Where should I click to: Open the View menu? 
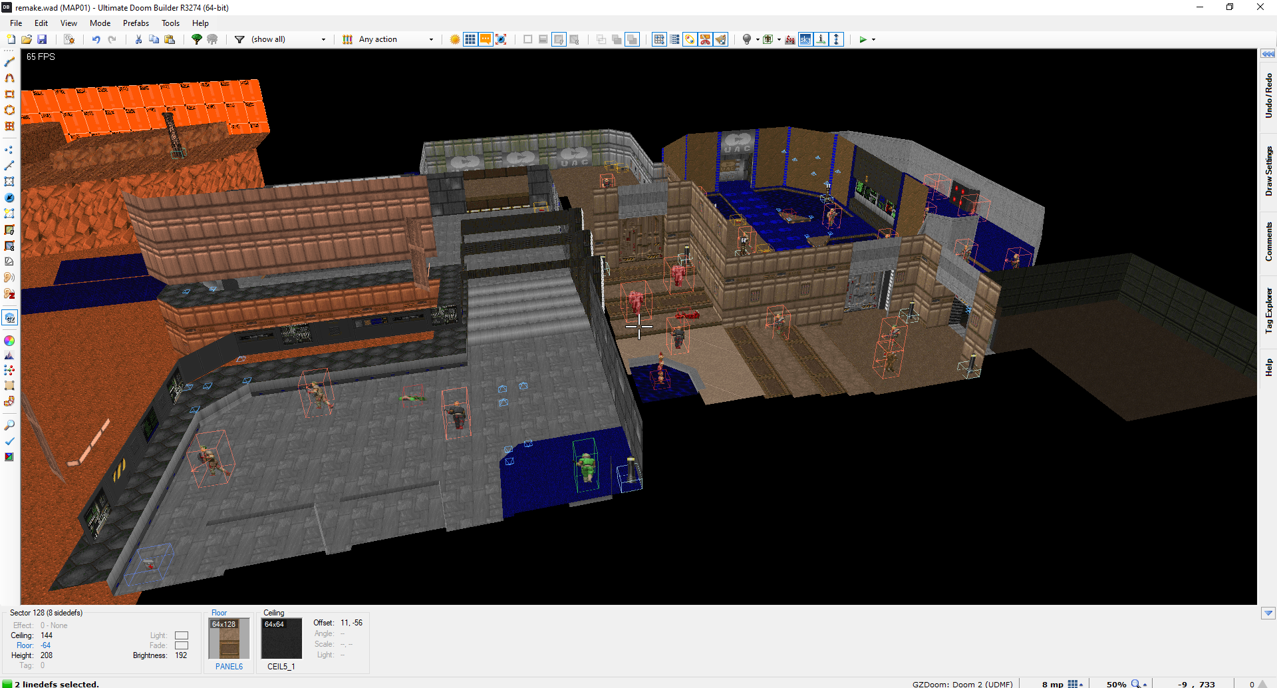coord(69,23)
